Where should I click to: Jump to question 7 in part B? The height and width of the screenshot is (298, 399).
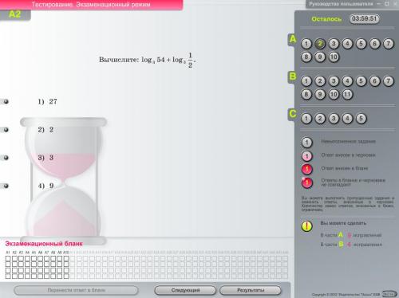coord(389,81)
